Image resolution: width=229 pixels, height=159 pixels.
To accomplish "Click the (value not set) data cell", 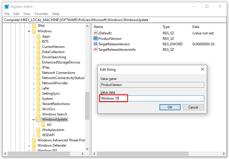I will pyautogui.click(x=203, y=33).
